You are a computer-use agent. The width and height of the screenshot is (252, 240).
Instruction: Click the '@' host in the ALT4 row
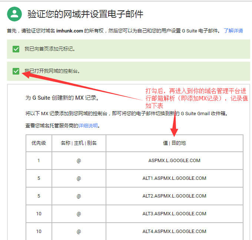pos(79,232)
